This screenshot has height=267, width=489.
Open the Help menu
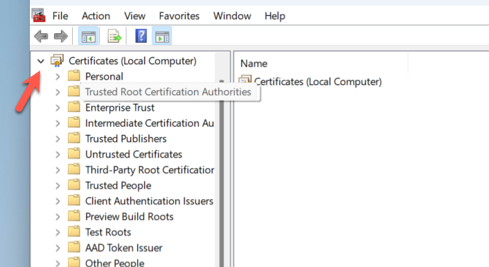pos(275,16)
